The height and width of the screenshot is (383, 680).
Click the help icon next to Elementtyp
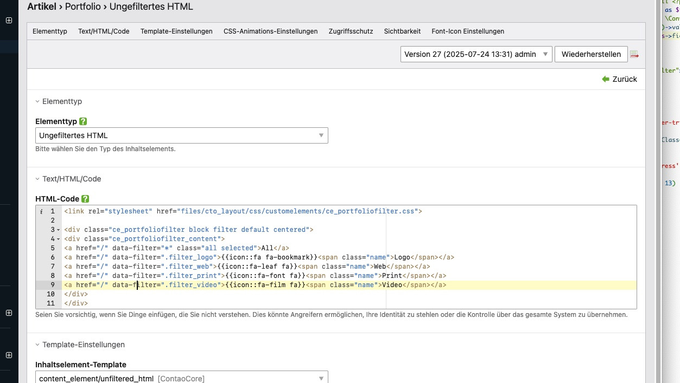pyautogui.click(x=83, y=121)
